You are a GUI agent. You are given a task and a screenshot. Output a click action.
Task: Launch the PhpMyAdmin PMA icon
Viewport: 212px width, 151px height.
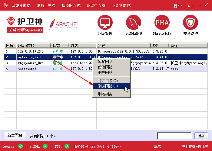pyautogui.click(x=162, y=25)
